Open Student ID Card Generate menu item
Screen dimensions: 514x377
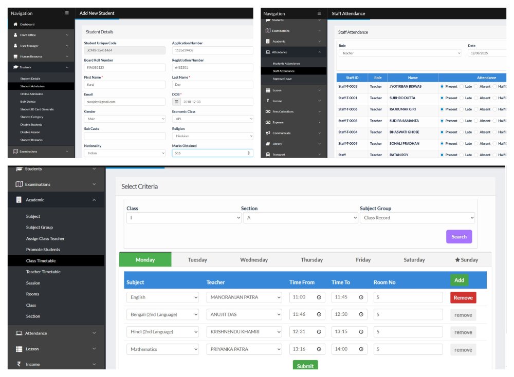click(x=37, y=109)
